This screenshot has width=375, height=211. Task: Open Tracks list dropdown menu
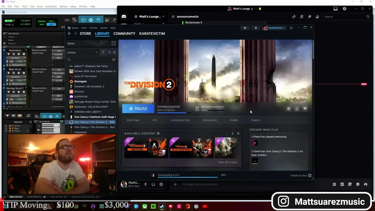tap(30, 122)
